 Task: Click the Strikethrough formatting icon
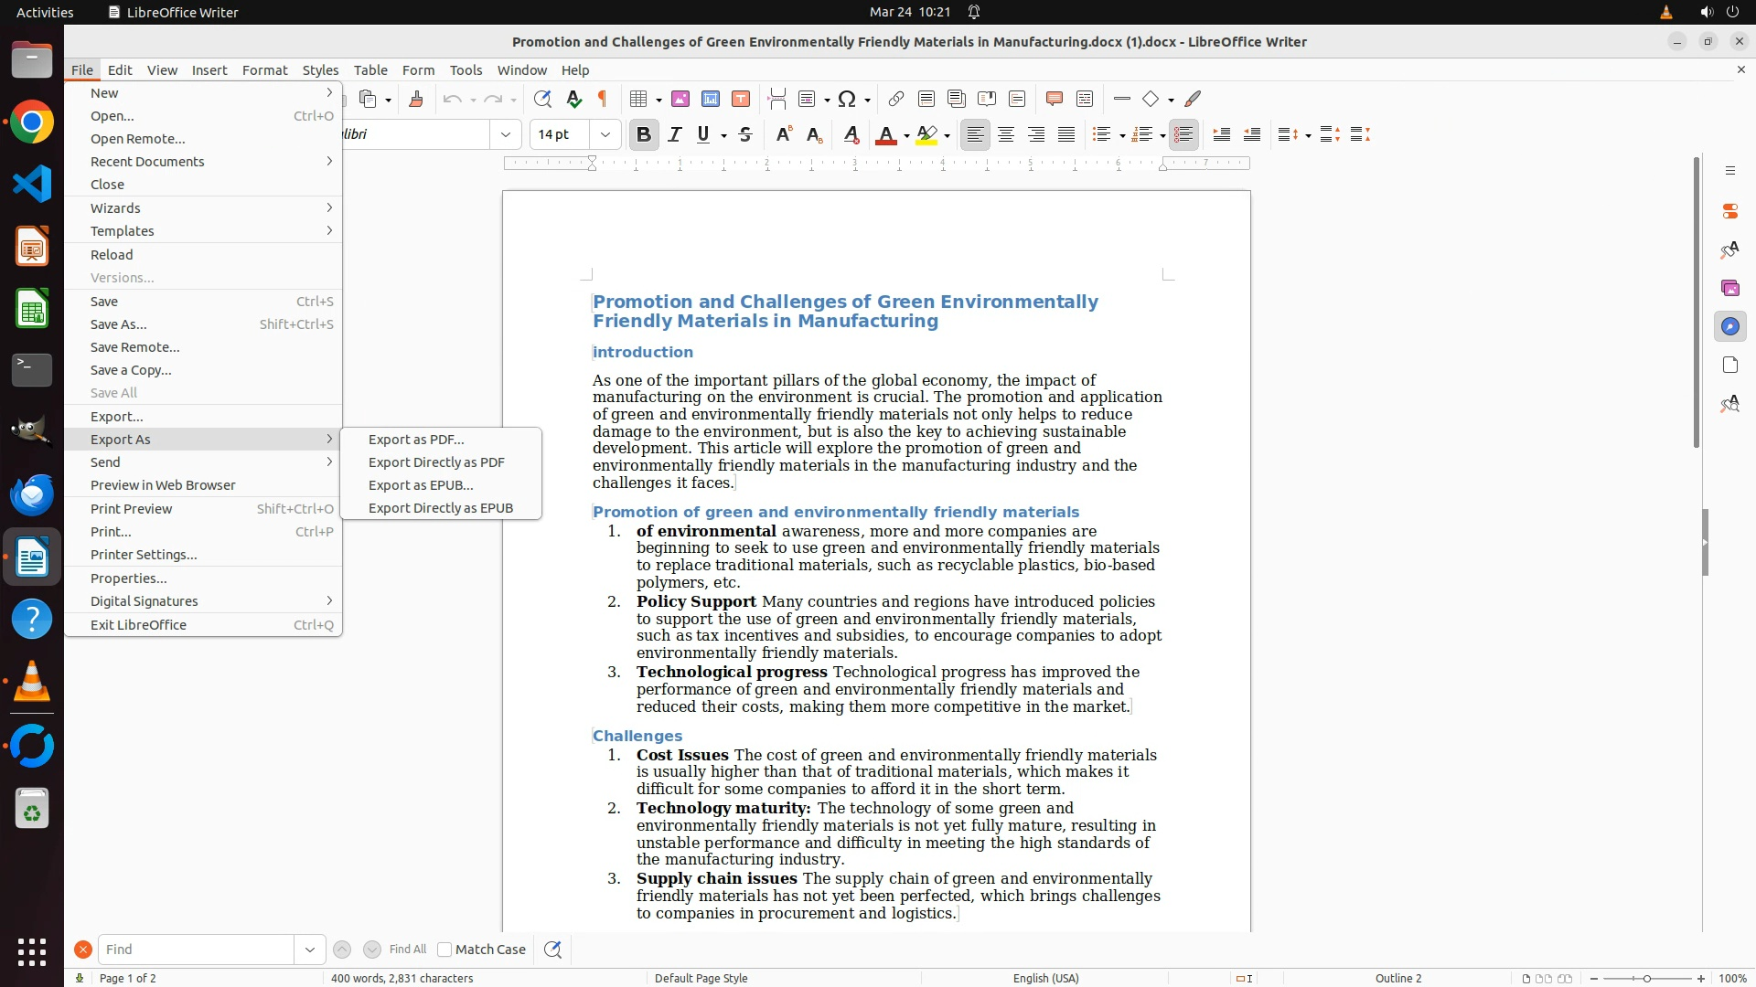point(745,135)
